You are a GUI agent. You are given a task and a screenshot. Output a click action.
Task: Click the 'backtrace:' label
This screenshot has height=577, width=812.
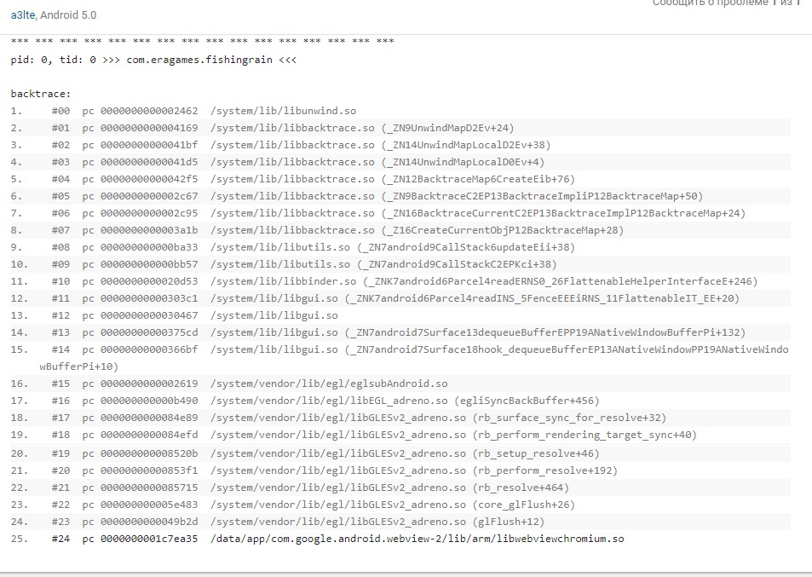tap(41, 94)
